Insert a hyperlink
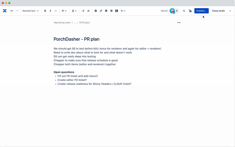Screen dimensions: 235x147 pos(101,11)
